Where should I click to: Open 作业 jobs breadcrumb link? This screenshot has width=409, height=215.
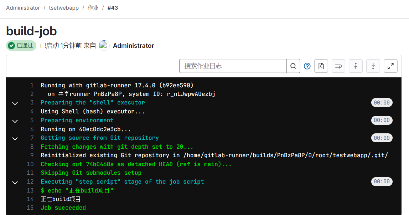tap(93, 8)
